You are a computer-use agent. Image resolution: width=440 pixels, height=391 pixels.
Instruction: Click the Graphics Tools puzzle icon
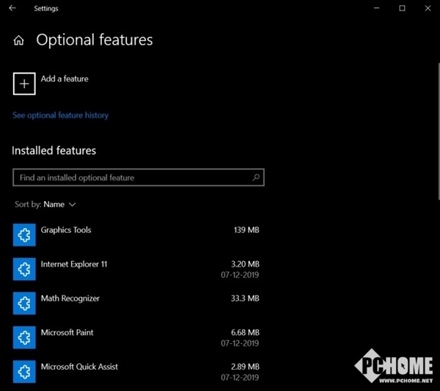(24, 235)
